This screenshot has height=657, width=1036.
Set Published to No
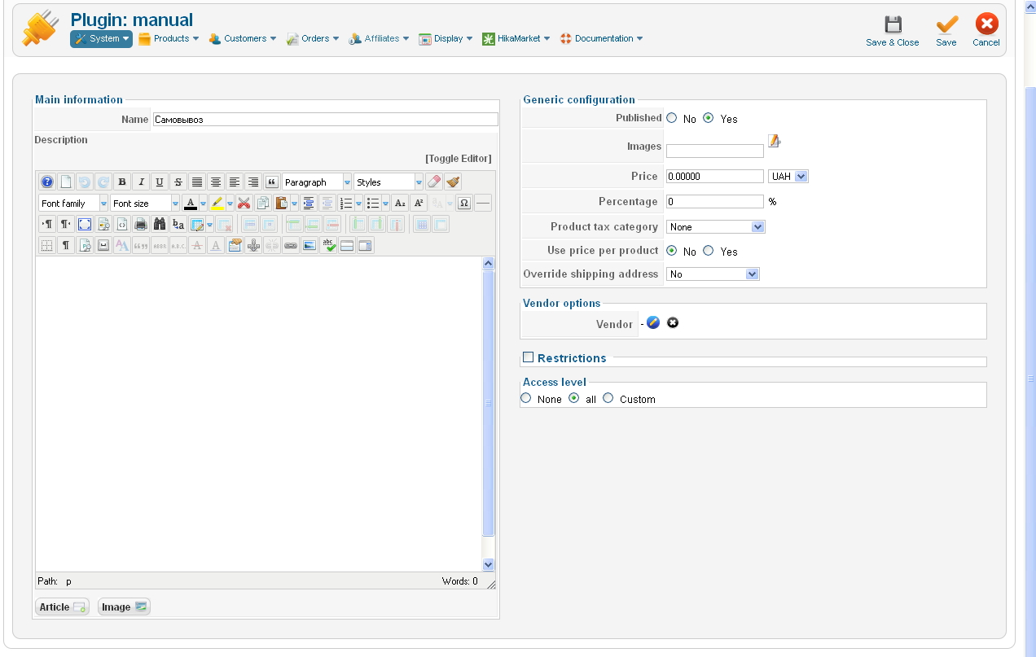(x=672, y=118)
